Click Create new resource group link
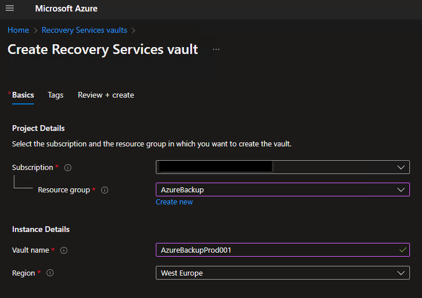 coord(174,202)
